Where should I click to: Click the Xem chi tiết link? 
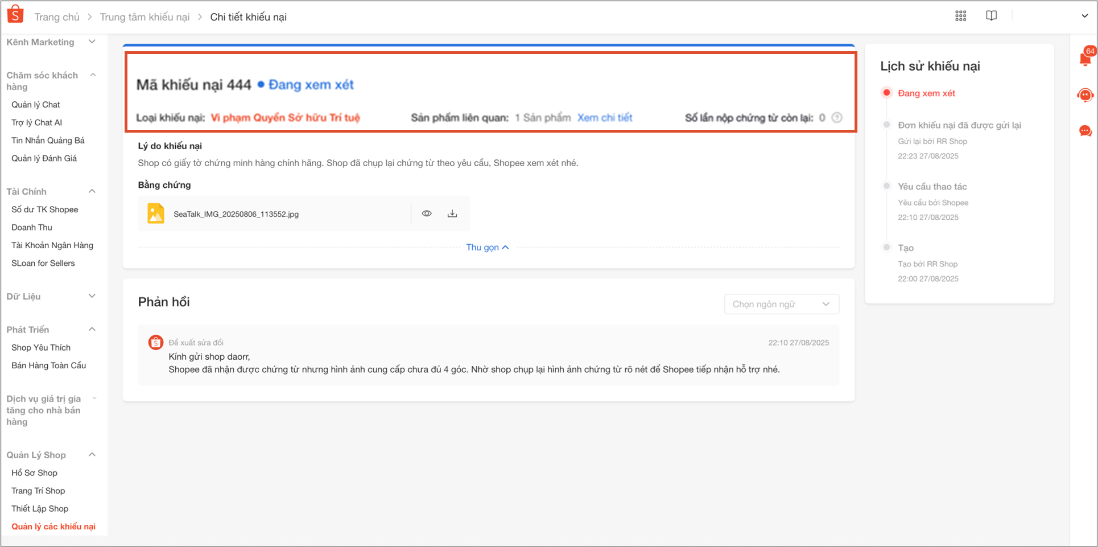605,118
